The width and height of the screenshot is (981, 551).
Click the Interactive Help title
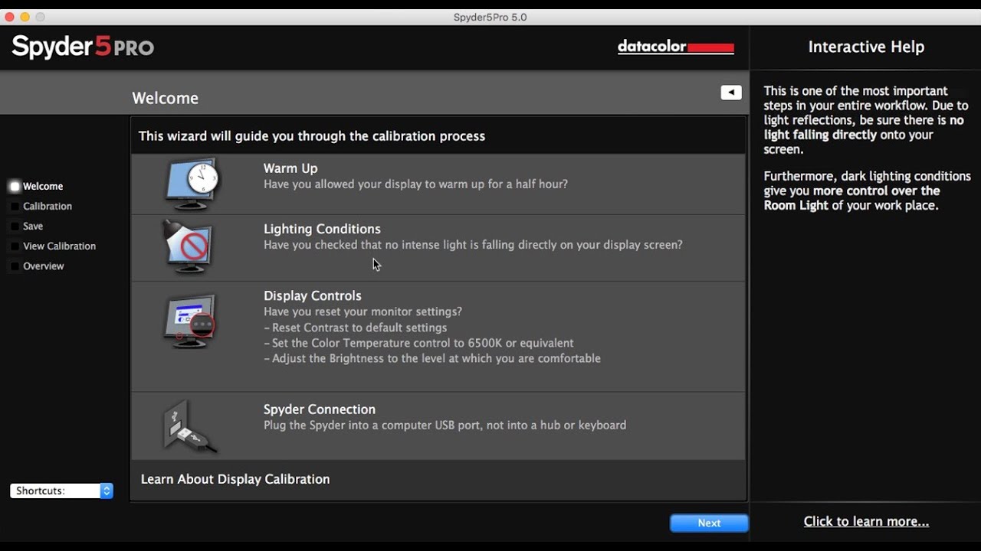coord(866,47)
